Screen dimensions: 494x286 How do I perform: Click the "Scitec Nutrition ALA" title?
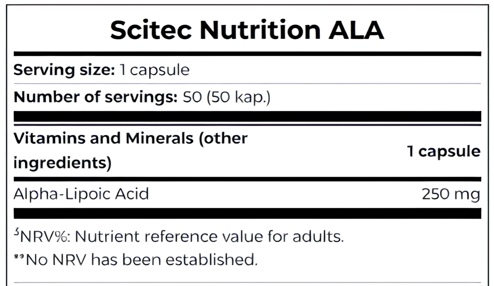[x=247, y=30]
